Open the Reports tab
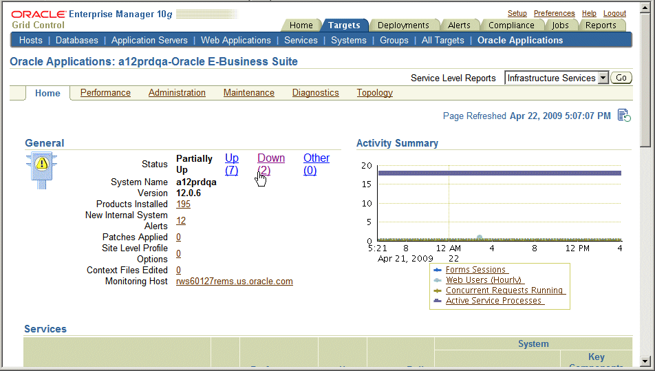The height and width of the screenshot is (371, 655). pyautogui.click(x=600, y=25)
